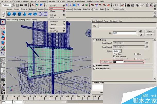Add a NURBS cylinder from the shelf
The image size is (157, 104).
point(19,14)
